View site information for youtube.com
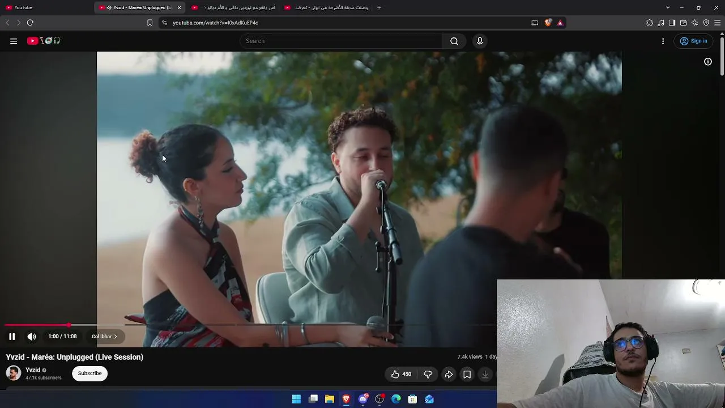 tap(164, 23)
